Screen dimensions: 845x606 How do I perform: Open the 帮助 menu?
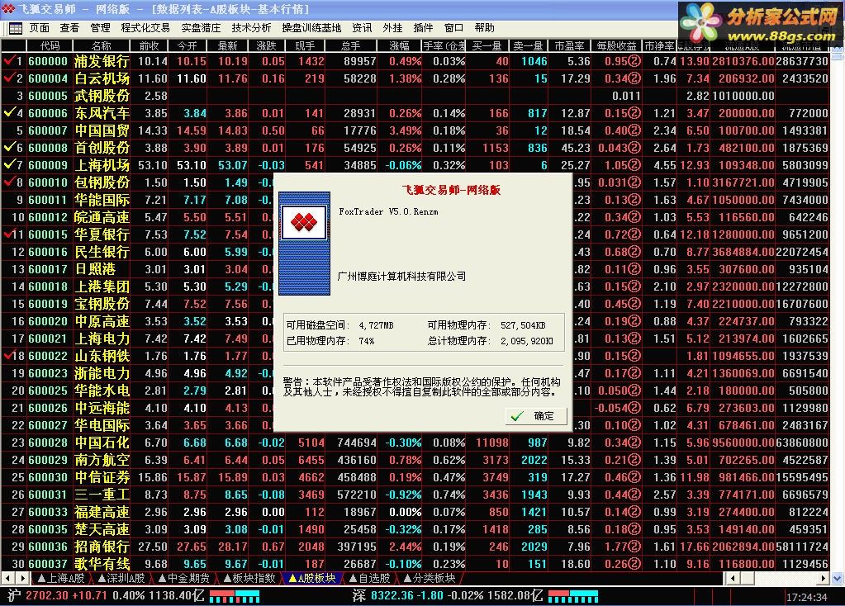click(x=485, y=28)
